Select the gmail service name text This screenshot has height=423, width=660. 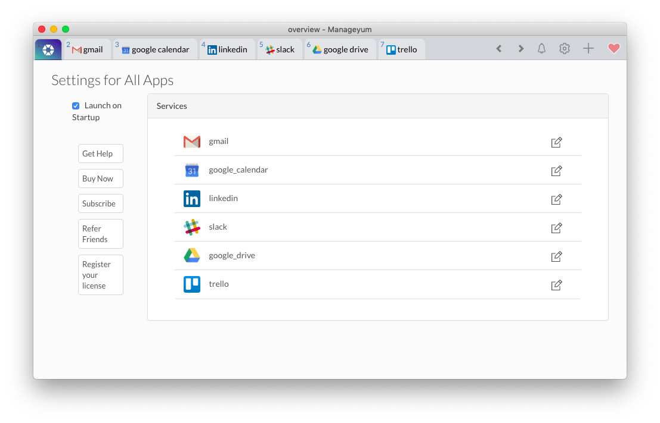click(x=218, y=142)
